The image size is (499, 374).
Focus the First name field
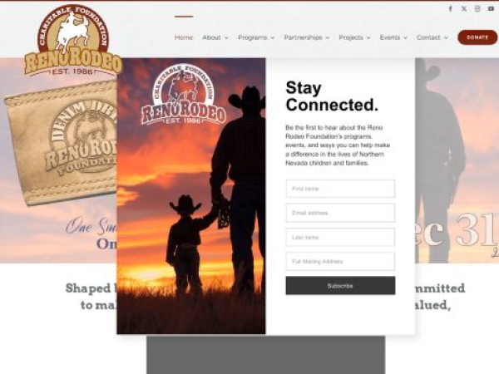(340, 189)
